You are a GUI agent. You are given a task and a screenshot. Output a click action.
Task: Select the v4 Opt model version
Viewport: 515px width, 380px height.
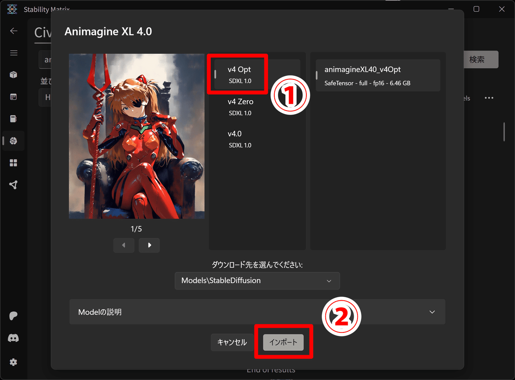pos(239,74)
